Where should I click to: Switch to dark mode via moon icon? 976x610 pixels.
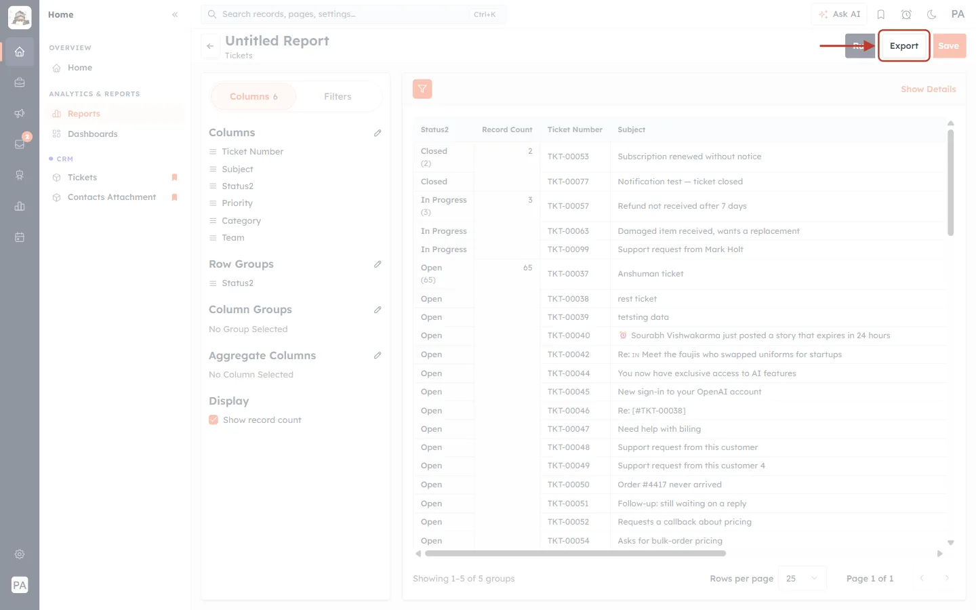point(932,14)
